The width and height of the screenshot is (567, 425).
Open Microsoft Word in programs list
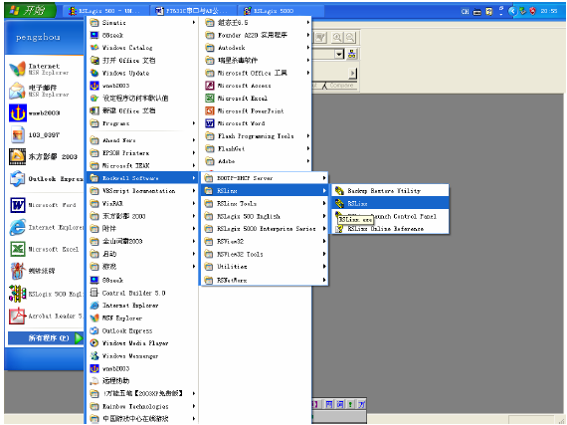tap(256, 123)
